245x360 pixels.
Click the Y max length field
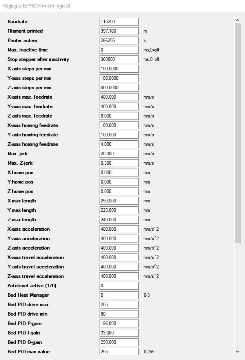(119, 210)
